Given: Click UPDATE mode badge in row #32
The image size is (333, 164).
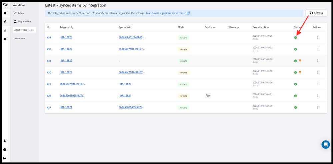Looking at the screenshot, I should [184, 49].
